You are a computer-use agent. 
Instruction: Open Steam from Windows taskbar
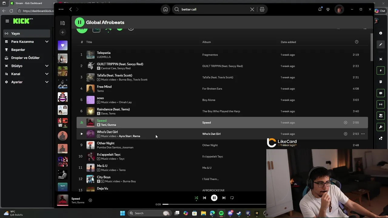tap(239, 213)
